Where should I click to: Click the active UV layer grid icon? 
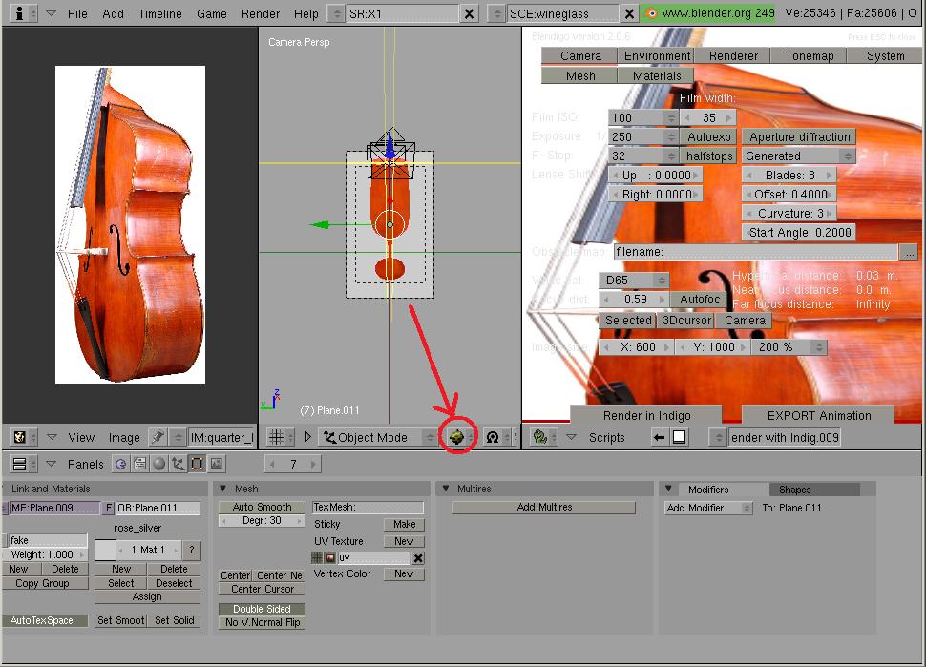click(x=317, y=558)
